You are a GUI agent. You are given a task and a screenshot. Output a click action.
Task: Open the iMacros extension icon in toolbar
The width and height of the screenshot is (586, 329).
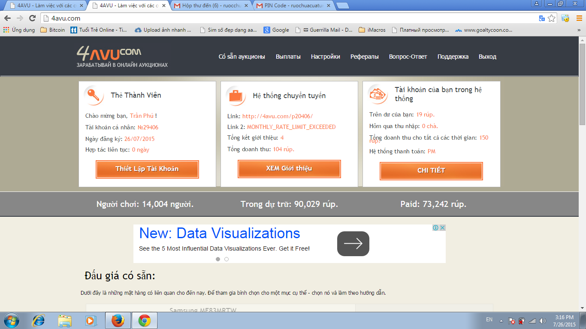pyautogui.click(x=565, y=18)
